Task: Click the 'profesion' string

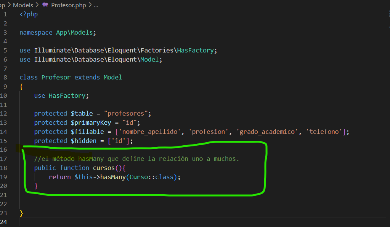Action: pyautogui.click(x=209, y=132)
